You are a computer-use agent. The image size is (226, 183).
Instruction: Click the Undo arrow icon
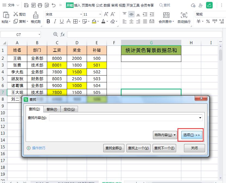pos(54,5)
